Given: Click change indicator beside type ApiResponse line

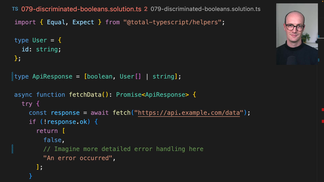Looking at the screenshot, I should tap(12, 77).
